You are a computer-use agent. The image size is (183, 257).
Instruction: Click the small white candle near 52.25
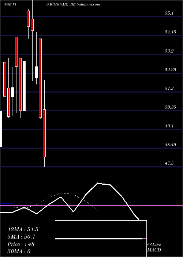pyautogui.click(x=36, y=72)
